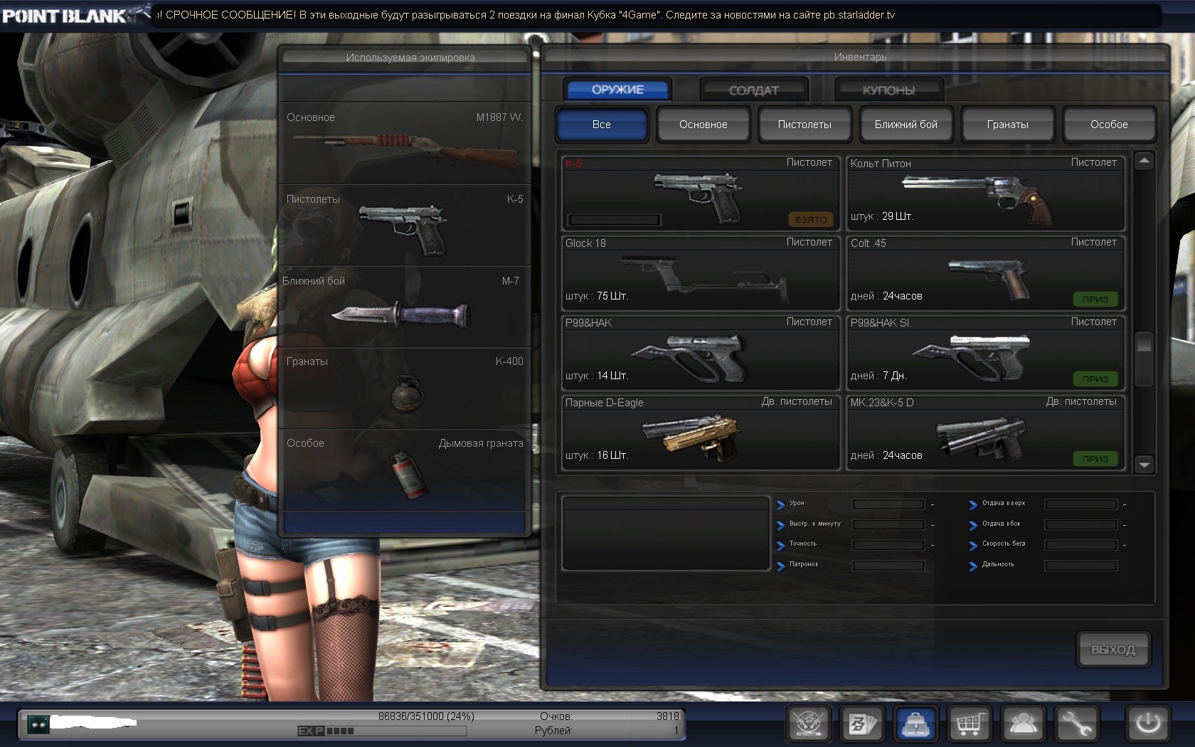The image size is (1195, 747).
Task: Click the inventory scroll down arrow
Action: coord(1144,465)
